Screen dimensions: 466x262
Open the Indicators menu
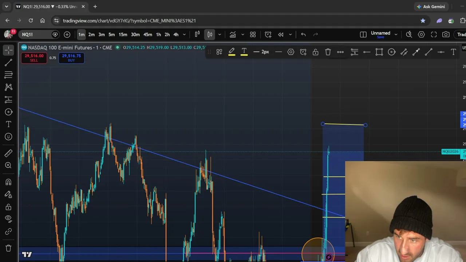233,35
